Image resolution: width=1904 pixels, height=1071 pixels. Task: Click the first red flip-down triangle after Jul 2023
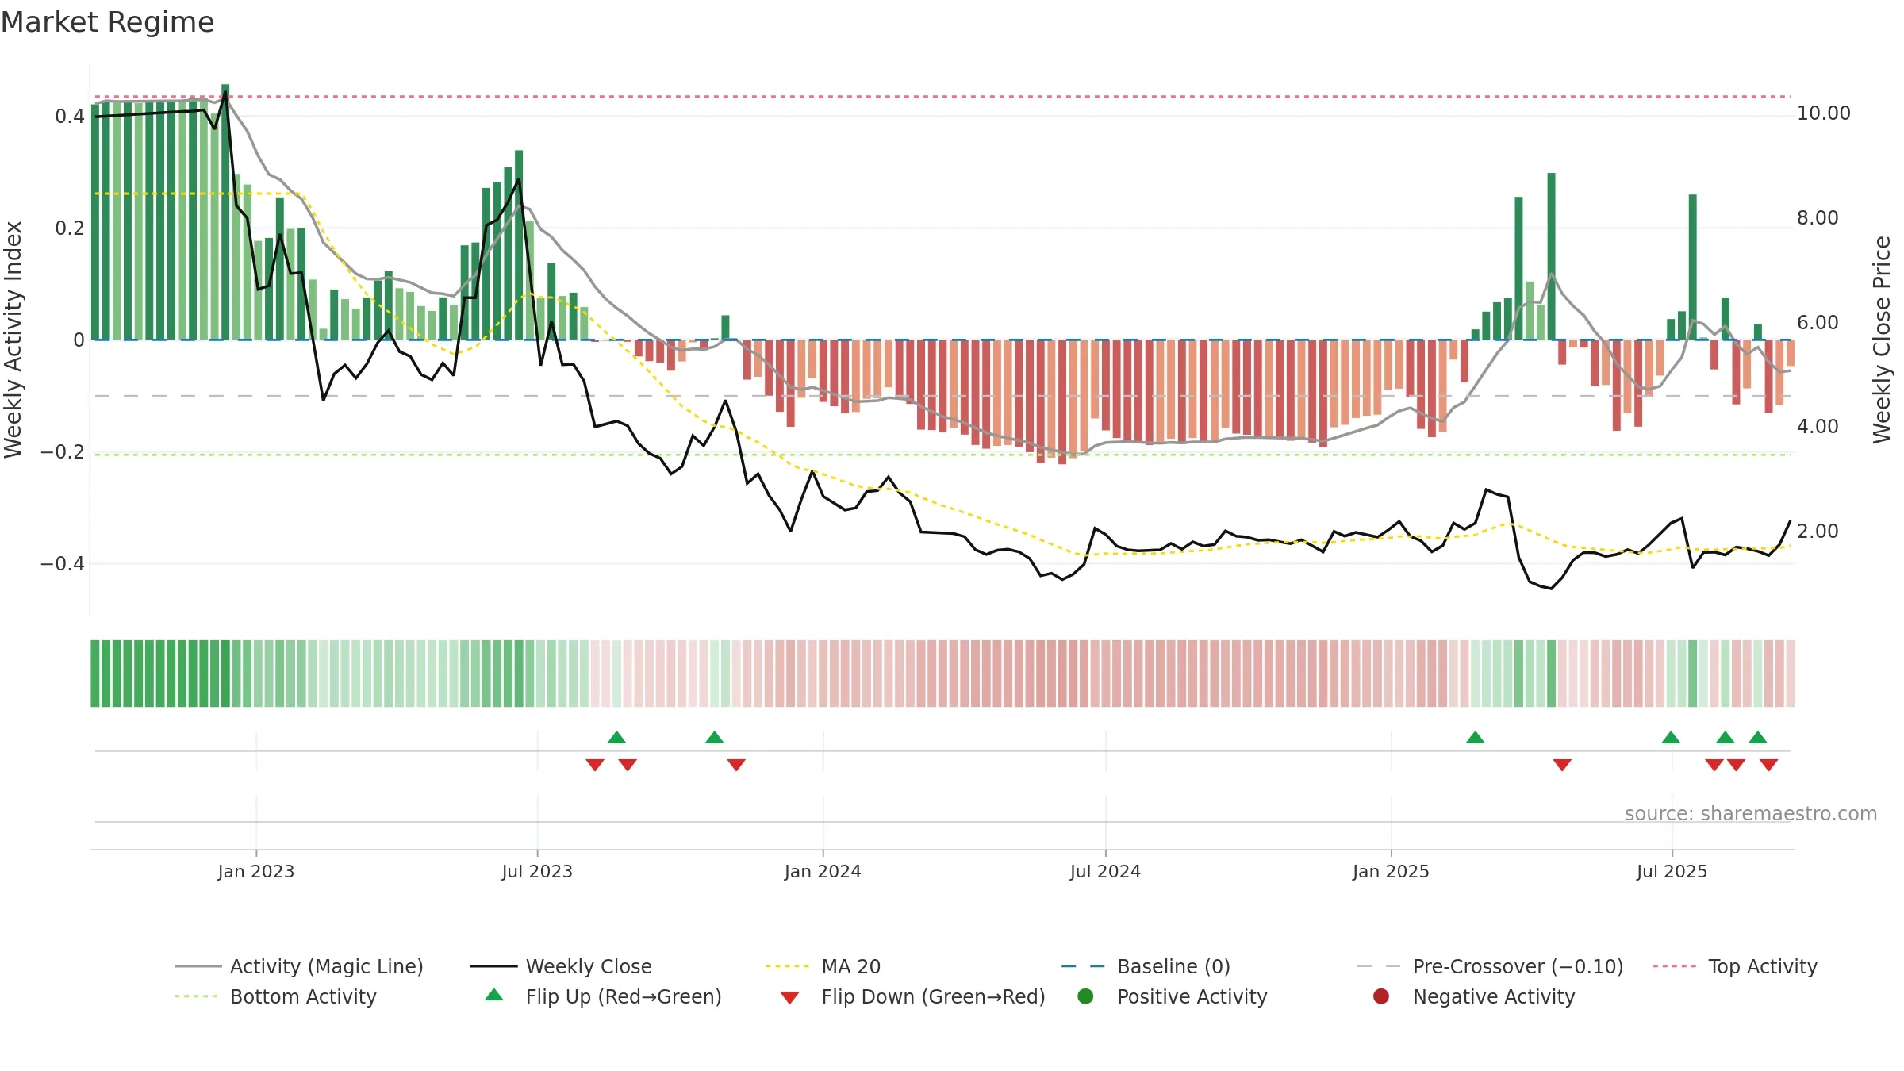595,765
